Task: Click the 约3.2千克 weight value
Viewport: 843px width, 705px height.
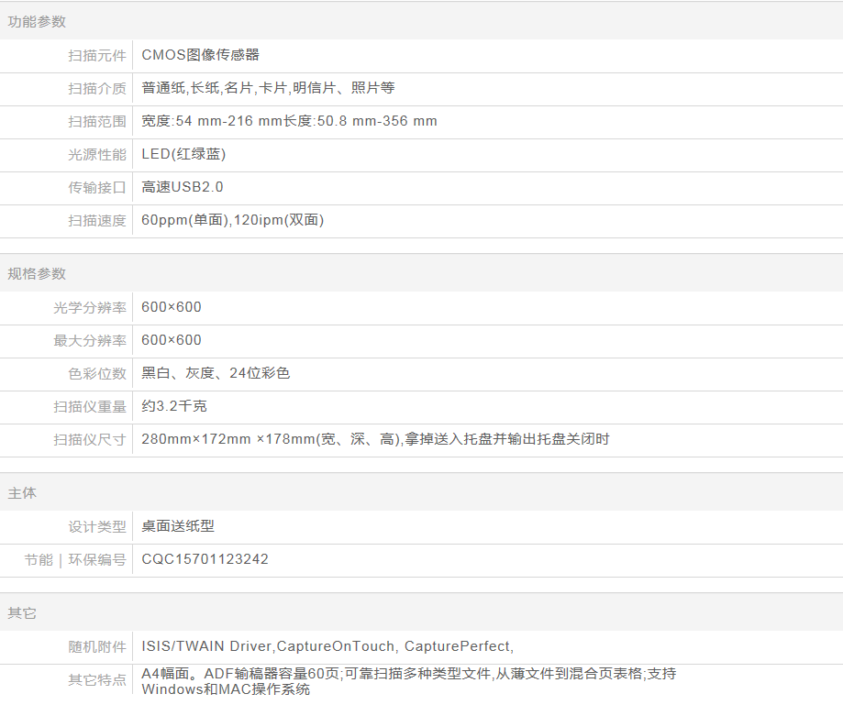Action: (x=168, y=406)
